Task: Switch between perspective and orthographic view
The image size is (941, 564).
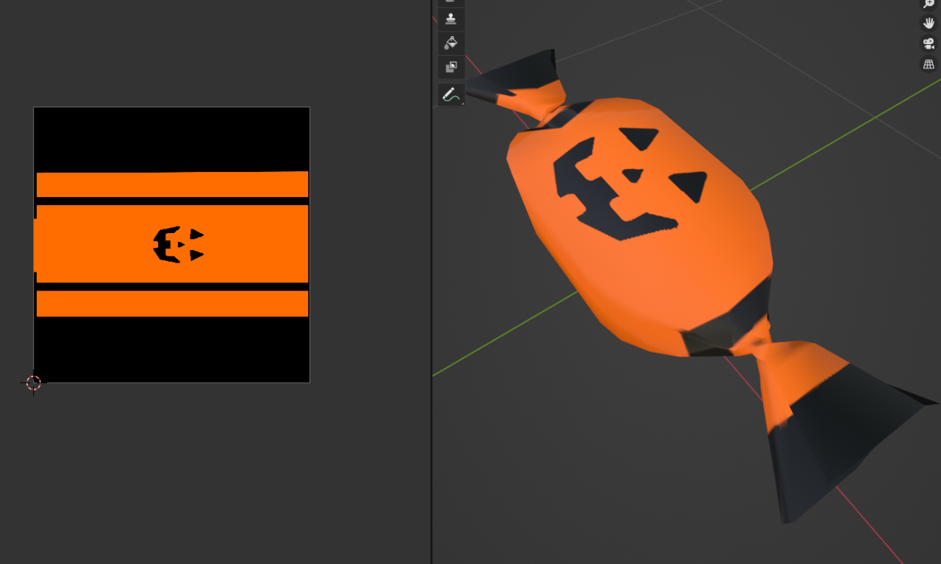Action: (x=929, y=64)
